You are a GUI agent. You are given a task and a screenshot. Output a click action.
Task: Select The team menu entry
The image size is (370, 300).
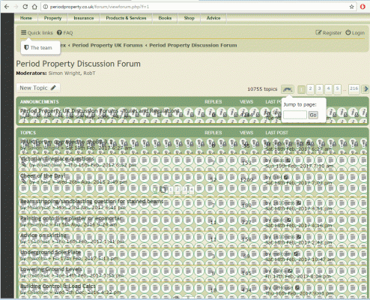click(38, 47)
